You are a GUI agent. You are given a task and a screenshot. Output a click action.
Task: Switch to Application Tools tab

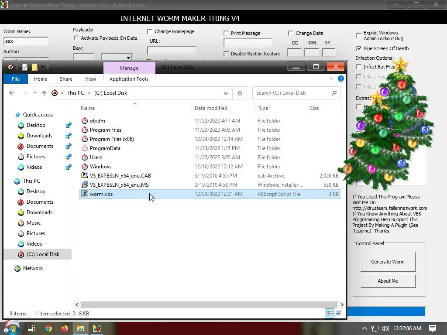pyautogui.click(x=129, y=79)
